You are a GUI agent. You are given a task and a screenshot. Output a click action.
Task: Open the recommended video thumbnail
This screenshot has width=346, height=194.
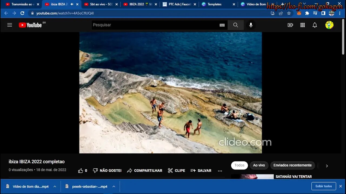252,176
